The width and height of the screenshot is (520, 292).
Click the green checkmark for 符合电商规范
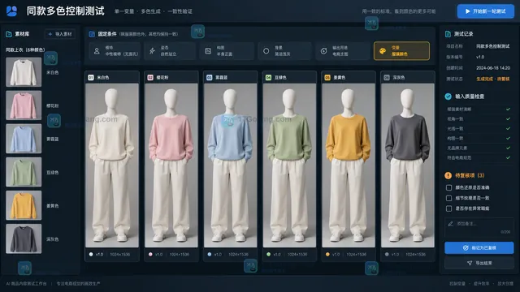point(508,158)
